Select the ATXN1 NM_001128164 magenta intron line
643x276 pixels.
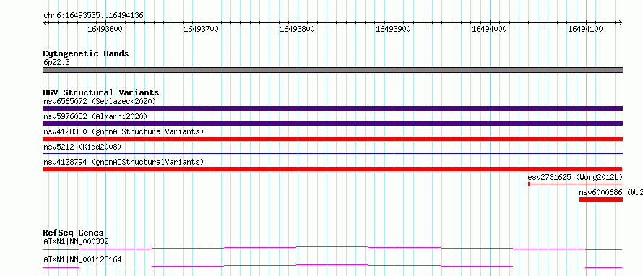coord(332,266)
